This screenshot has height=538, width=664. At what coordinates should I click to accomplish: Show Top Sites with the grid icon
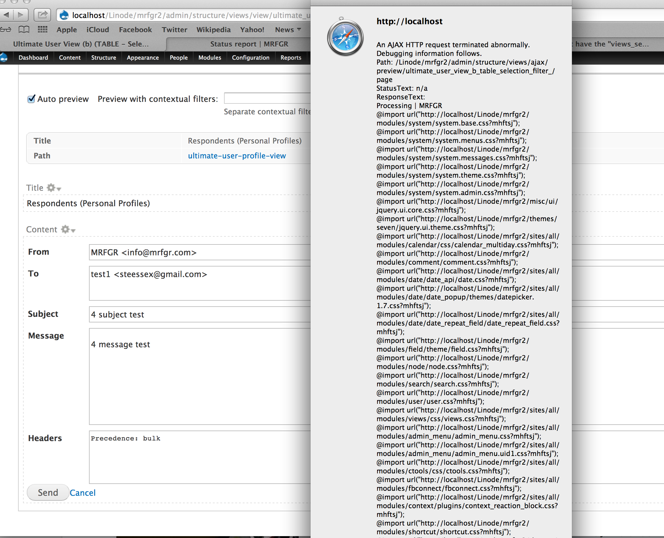click(x=42, y=30)
